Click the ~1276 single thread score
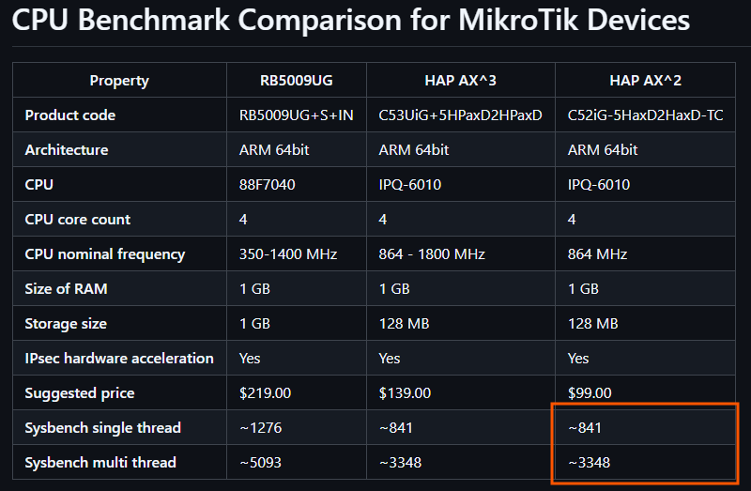 click(262, 428)
